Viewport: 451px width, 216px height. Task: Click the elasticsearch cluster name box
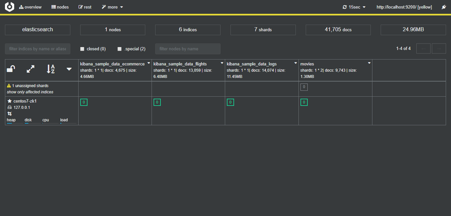tap(37, 30)
